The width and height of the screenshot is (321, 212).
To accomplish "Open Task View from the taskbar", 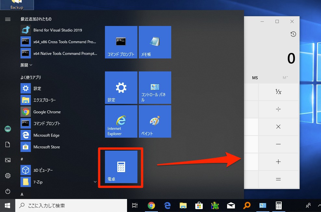I will [x=135, y=206].
